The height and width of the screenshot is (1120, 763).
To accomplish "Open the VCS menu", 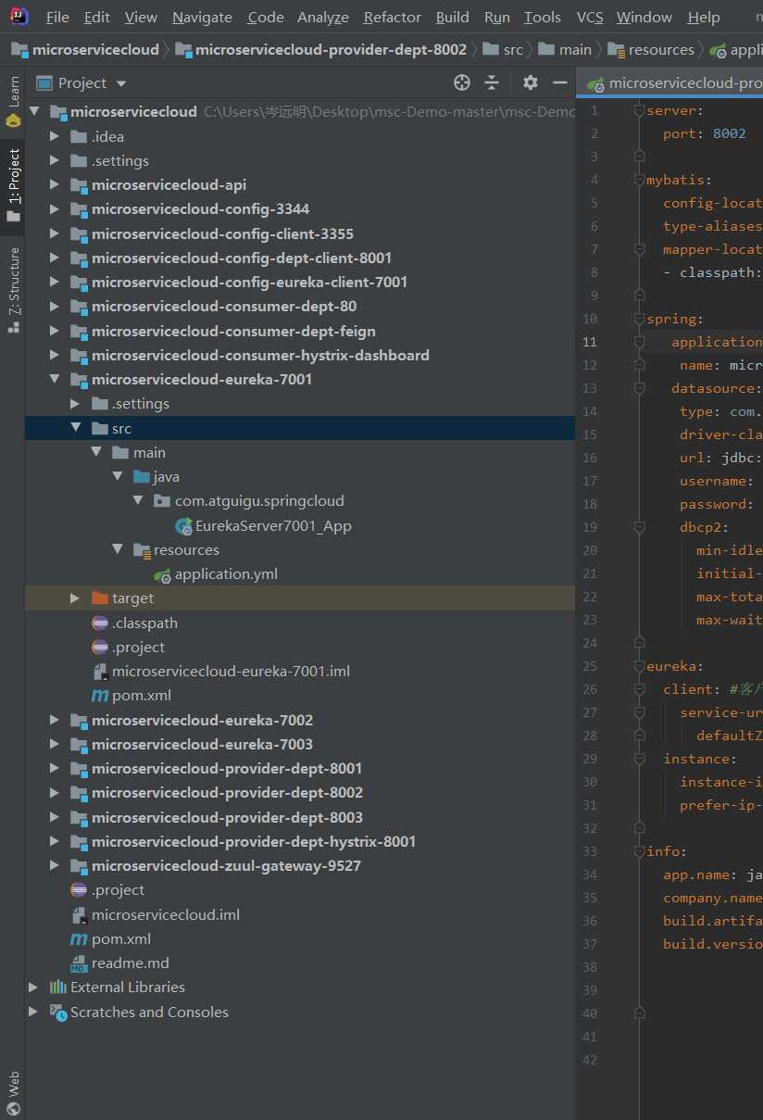I will 590,17.
